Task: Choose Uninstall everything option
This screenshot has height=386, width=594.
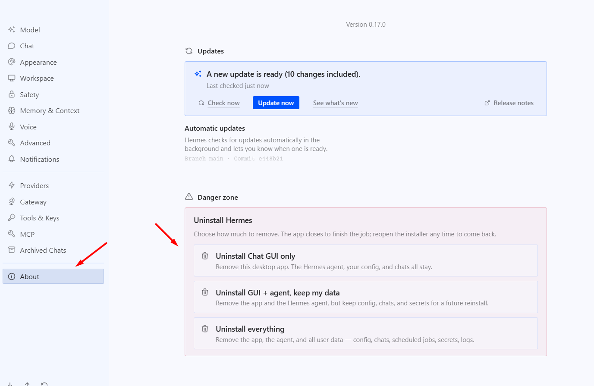Action: 366,333
